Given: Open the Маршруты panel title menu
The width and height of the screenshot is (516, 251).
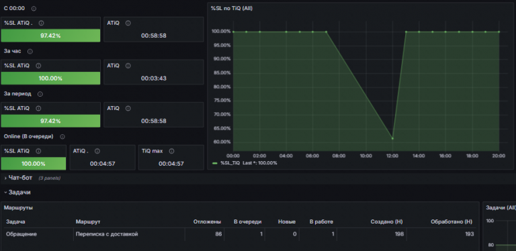Looking at the screenshot, I should (x=18, y=207).
